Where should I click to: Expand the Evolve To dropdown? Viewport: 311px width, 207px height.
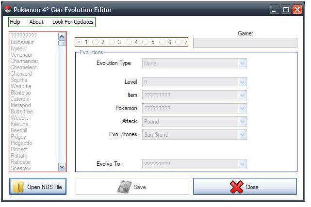242,164
